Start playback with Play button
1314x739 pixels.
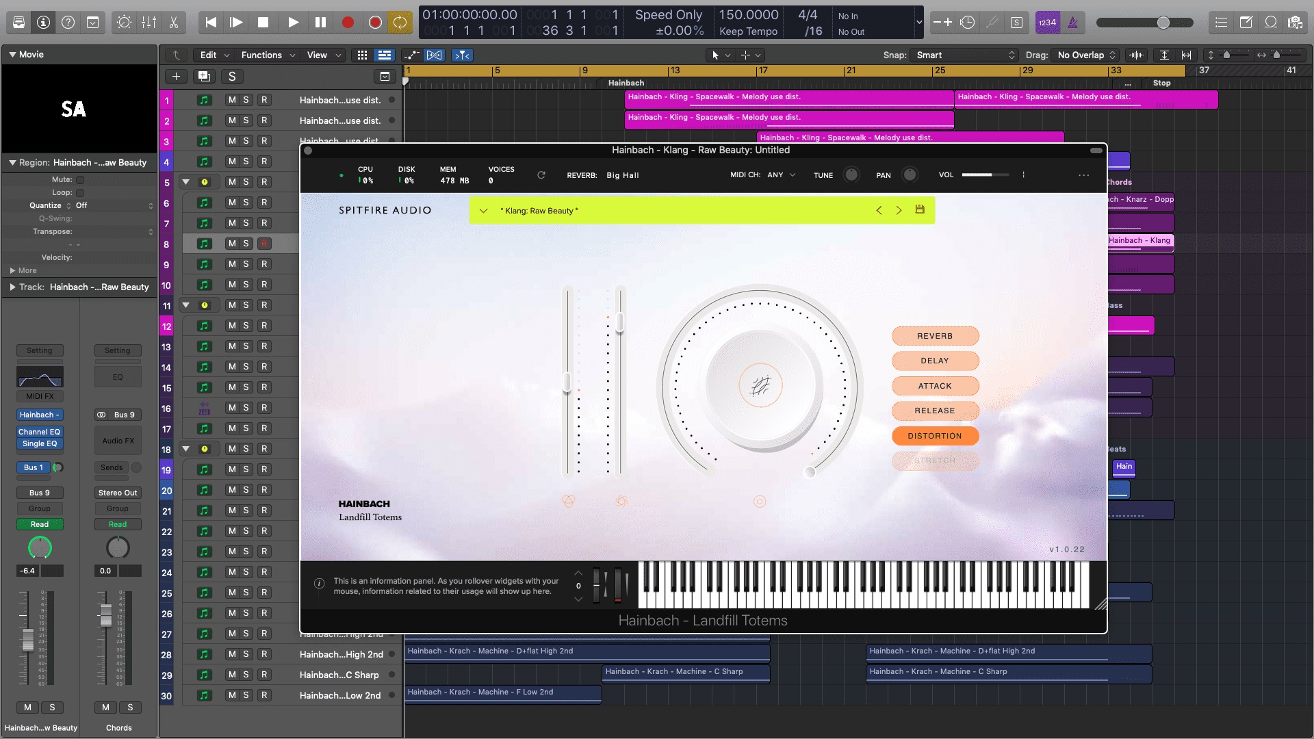(x=293, y=23)
